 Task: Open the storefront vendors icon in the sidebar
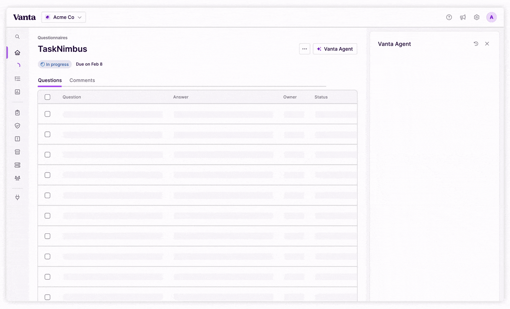[x=17, y=152]
